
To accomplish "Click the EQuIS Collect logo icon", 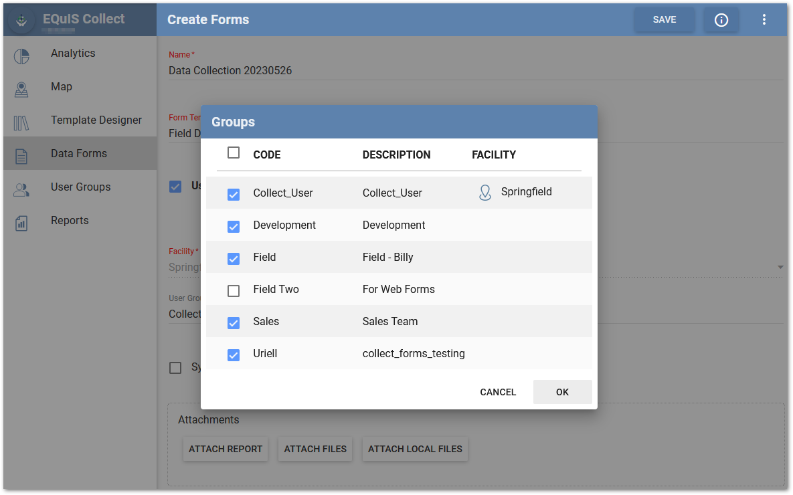I will pos(22,21).
